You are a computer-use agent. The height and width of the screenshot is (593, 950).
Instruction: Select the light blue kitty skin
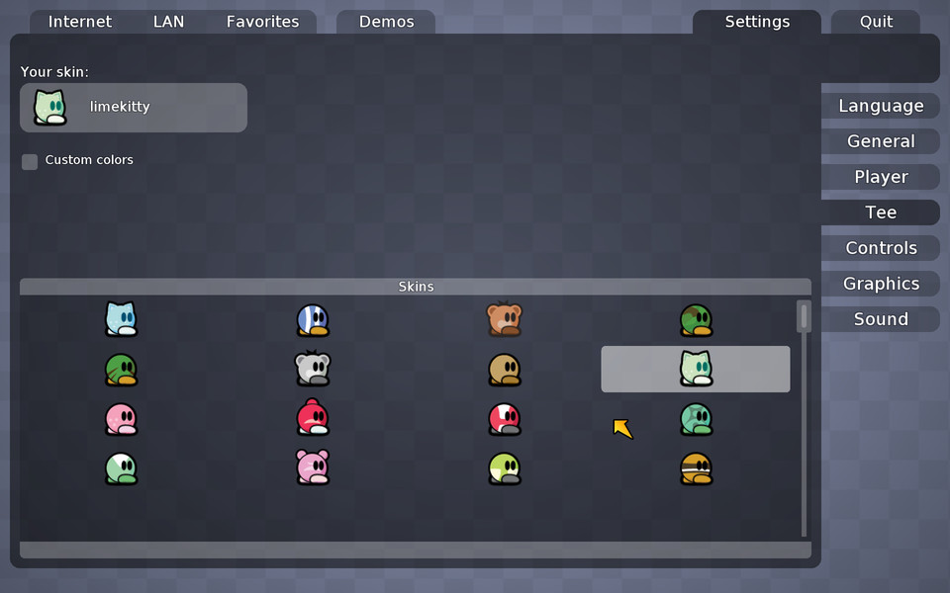121,319
